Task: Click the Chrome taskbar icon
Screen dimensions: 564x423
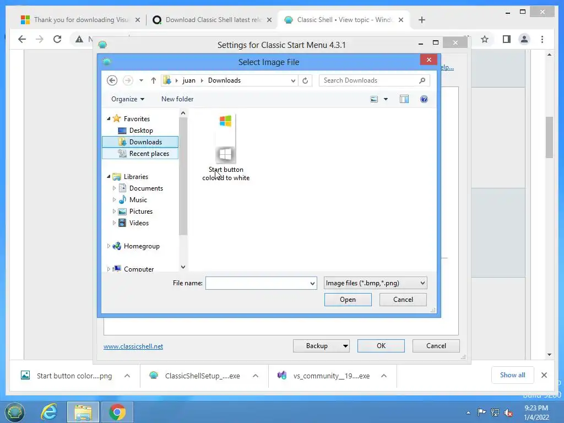Action: tap(117, 412)
